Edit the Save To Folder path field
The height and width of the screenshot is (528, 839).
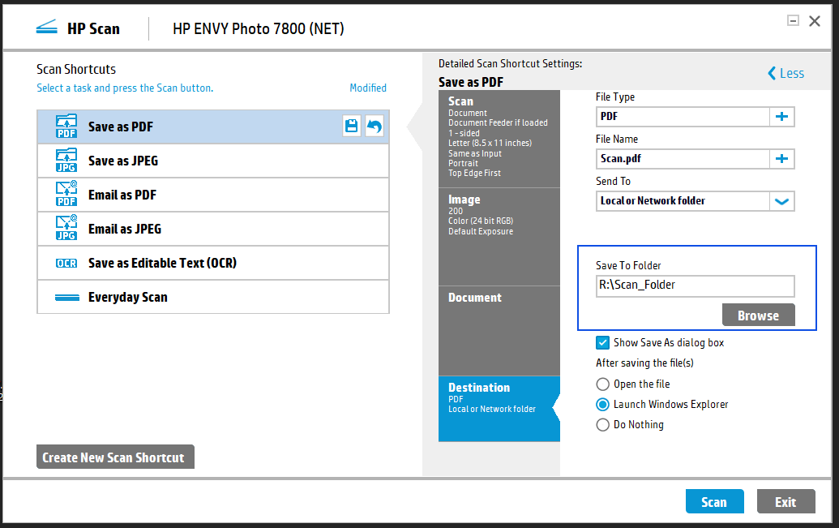point(695,285)
